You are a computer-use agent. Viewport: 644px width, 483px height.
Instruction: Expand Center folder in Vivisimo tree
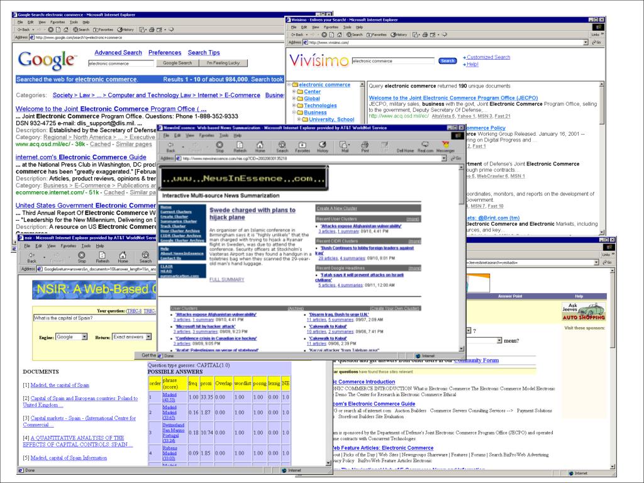[x=294, y=92]
